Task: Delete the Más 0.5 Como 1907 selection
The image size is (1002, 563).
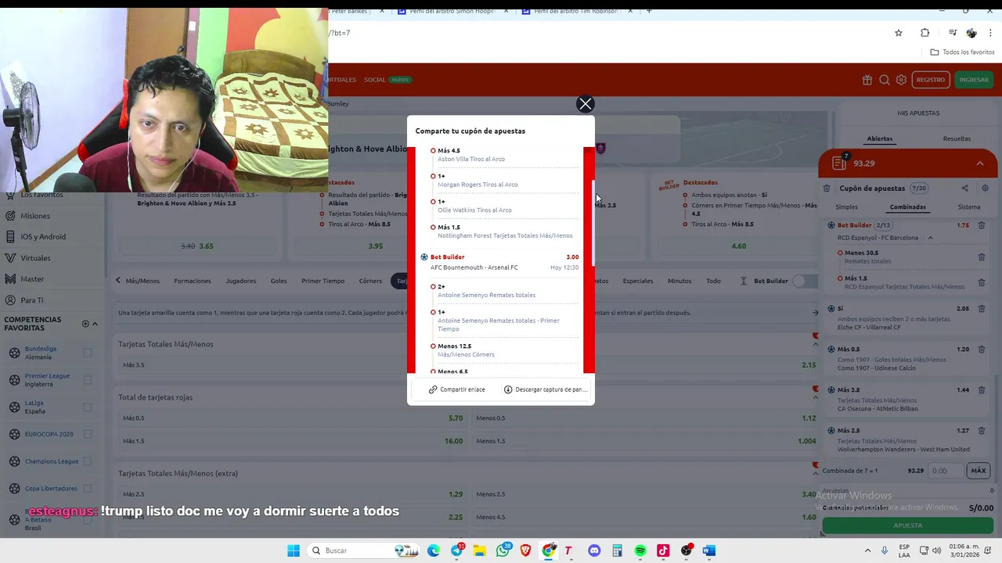Action: (981, 350)
